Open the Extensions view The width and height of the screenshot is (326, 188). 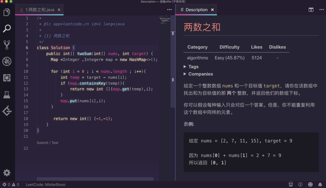[x=7, y=78]
